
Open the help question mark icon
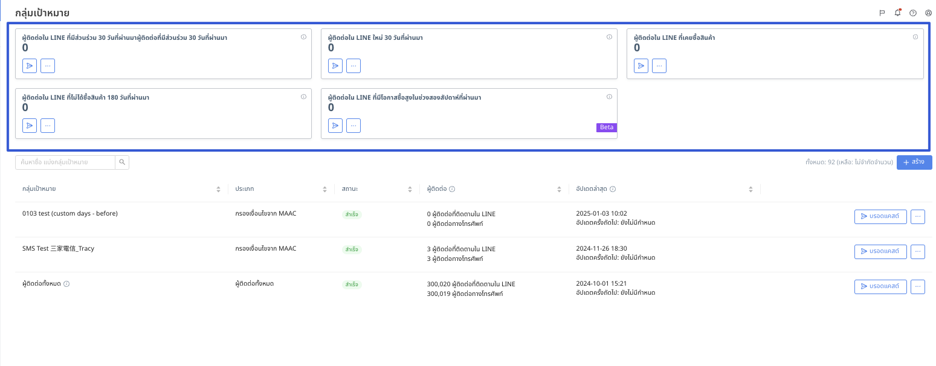tap(913, 13)
